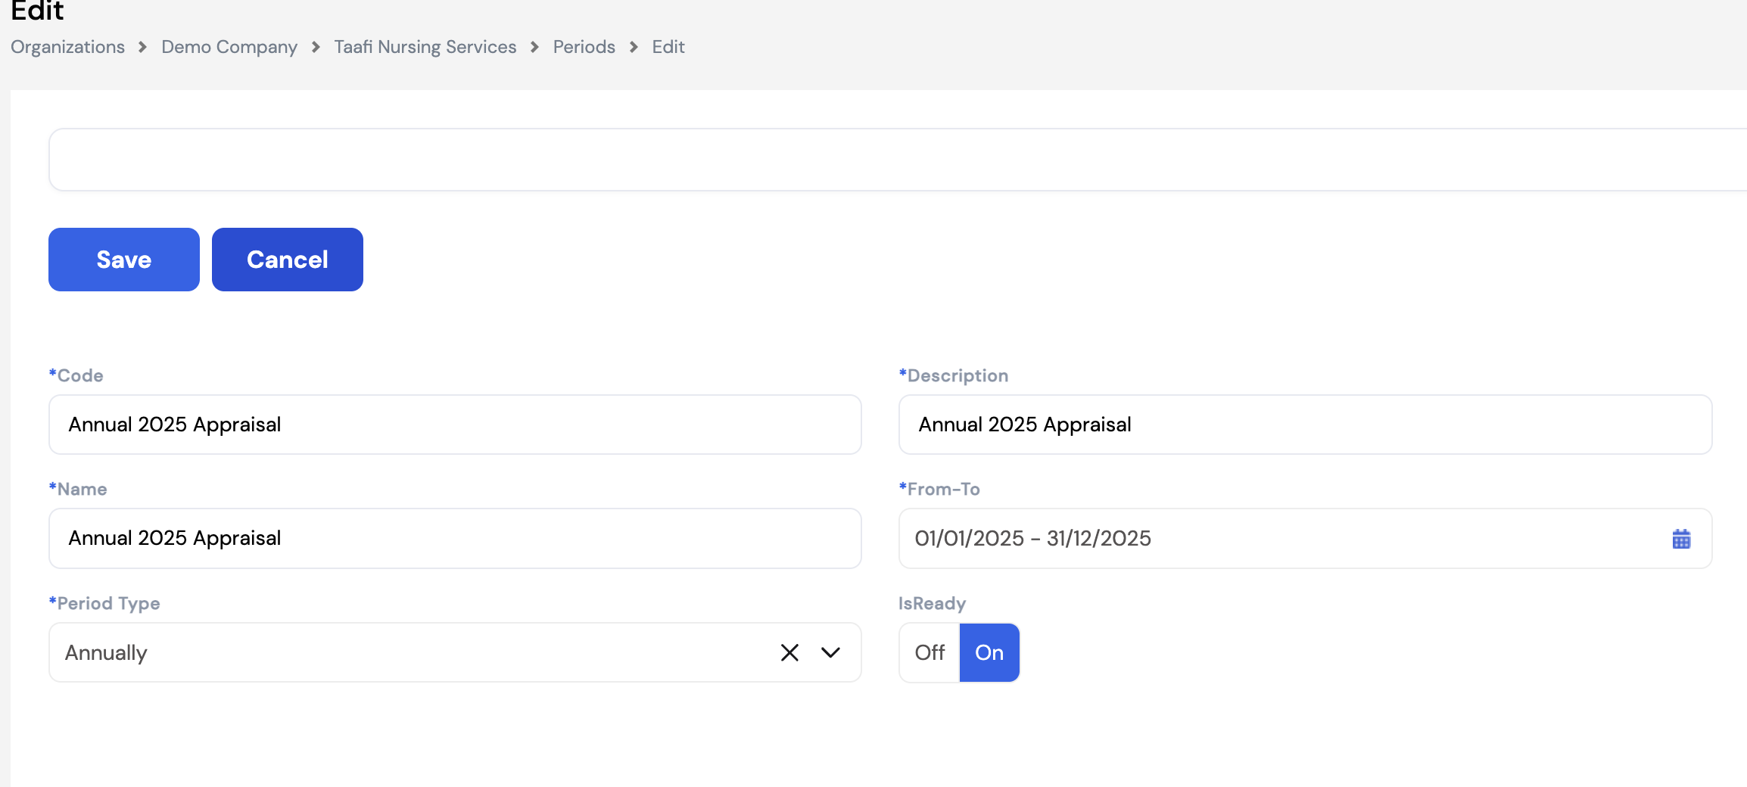Screen dimensions: 1747x787
Task: Go to Organizations breadcrumb
Action: click(67, 47)
